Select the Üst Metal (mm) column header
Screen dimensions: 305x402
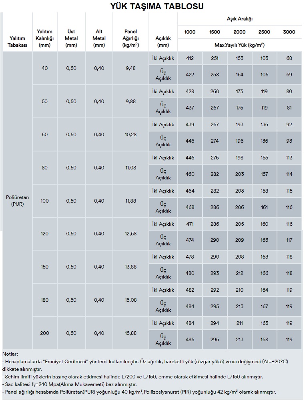tap(71, 38)
